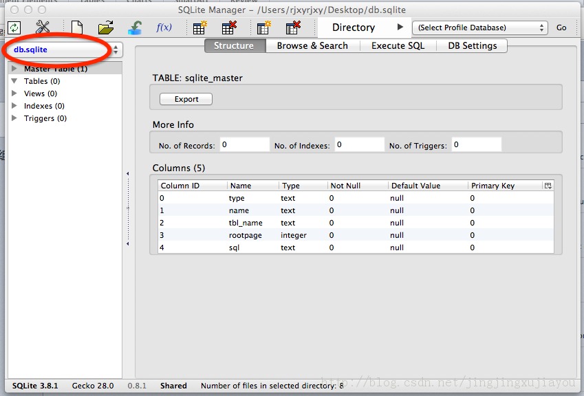Click the Create Index icon
584x396 pixels.
pos(263,27)
